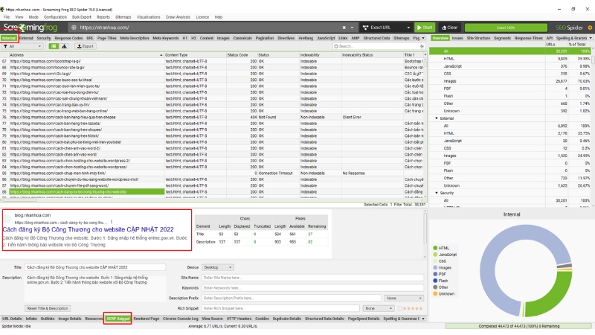
Task: Click the Keywords input field
Action: coord(312,288)
